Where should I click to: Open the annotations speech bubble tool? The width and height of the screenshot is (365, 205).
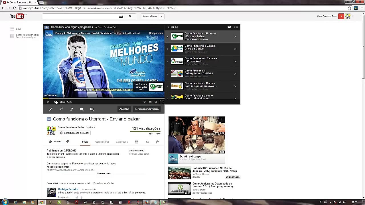pyautogui.click(x=82, y=109)
